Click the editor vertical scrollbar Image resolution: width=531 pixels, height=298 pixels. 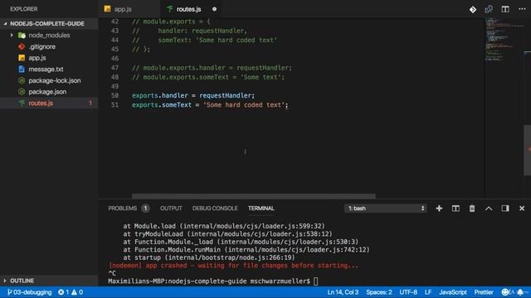coord(528,150)
